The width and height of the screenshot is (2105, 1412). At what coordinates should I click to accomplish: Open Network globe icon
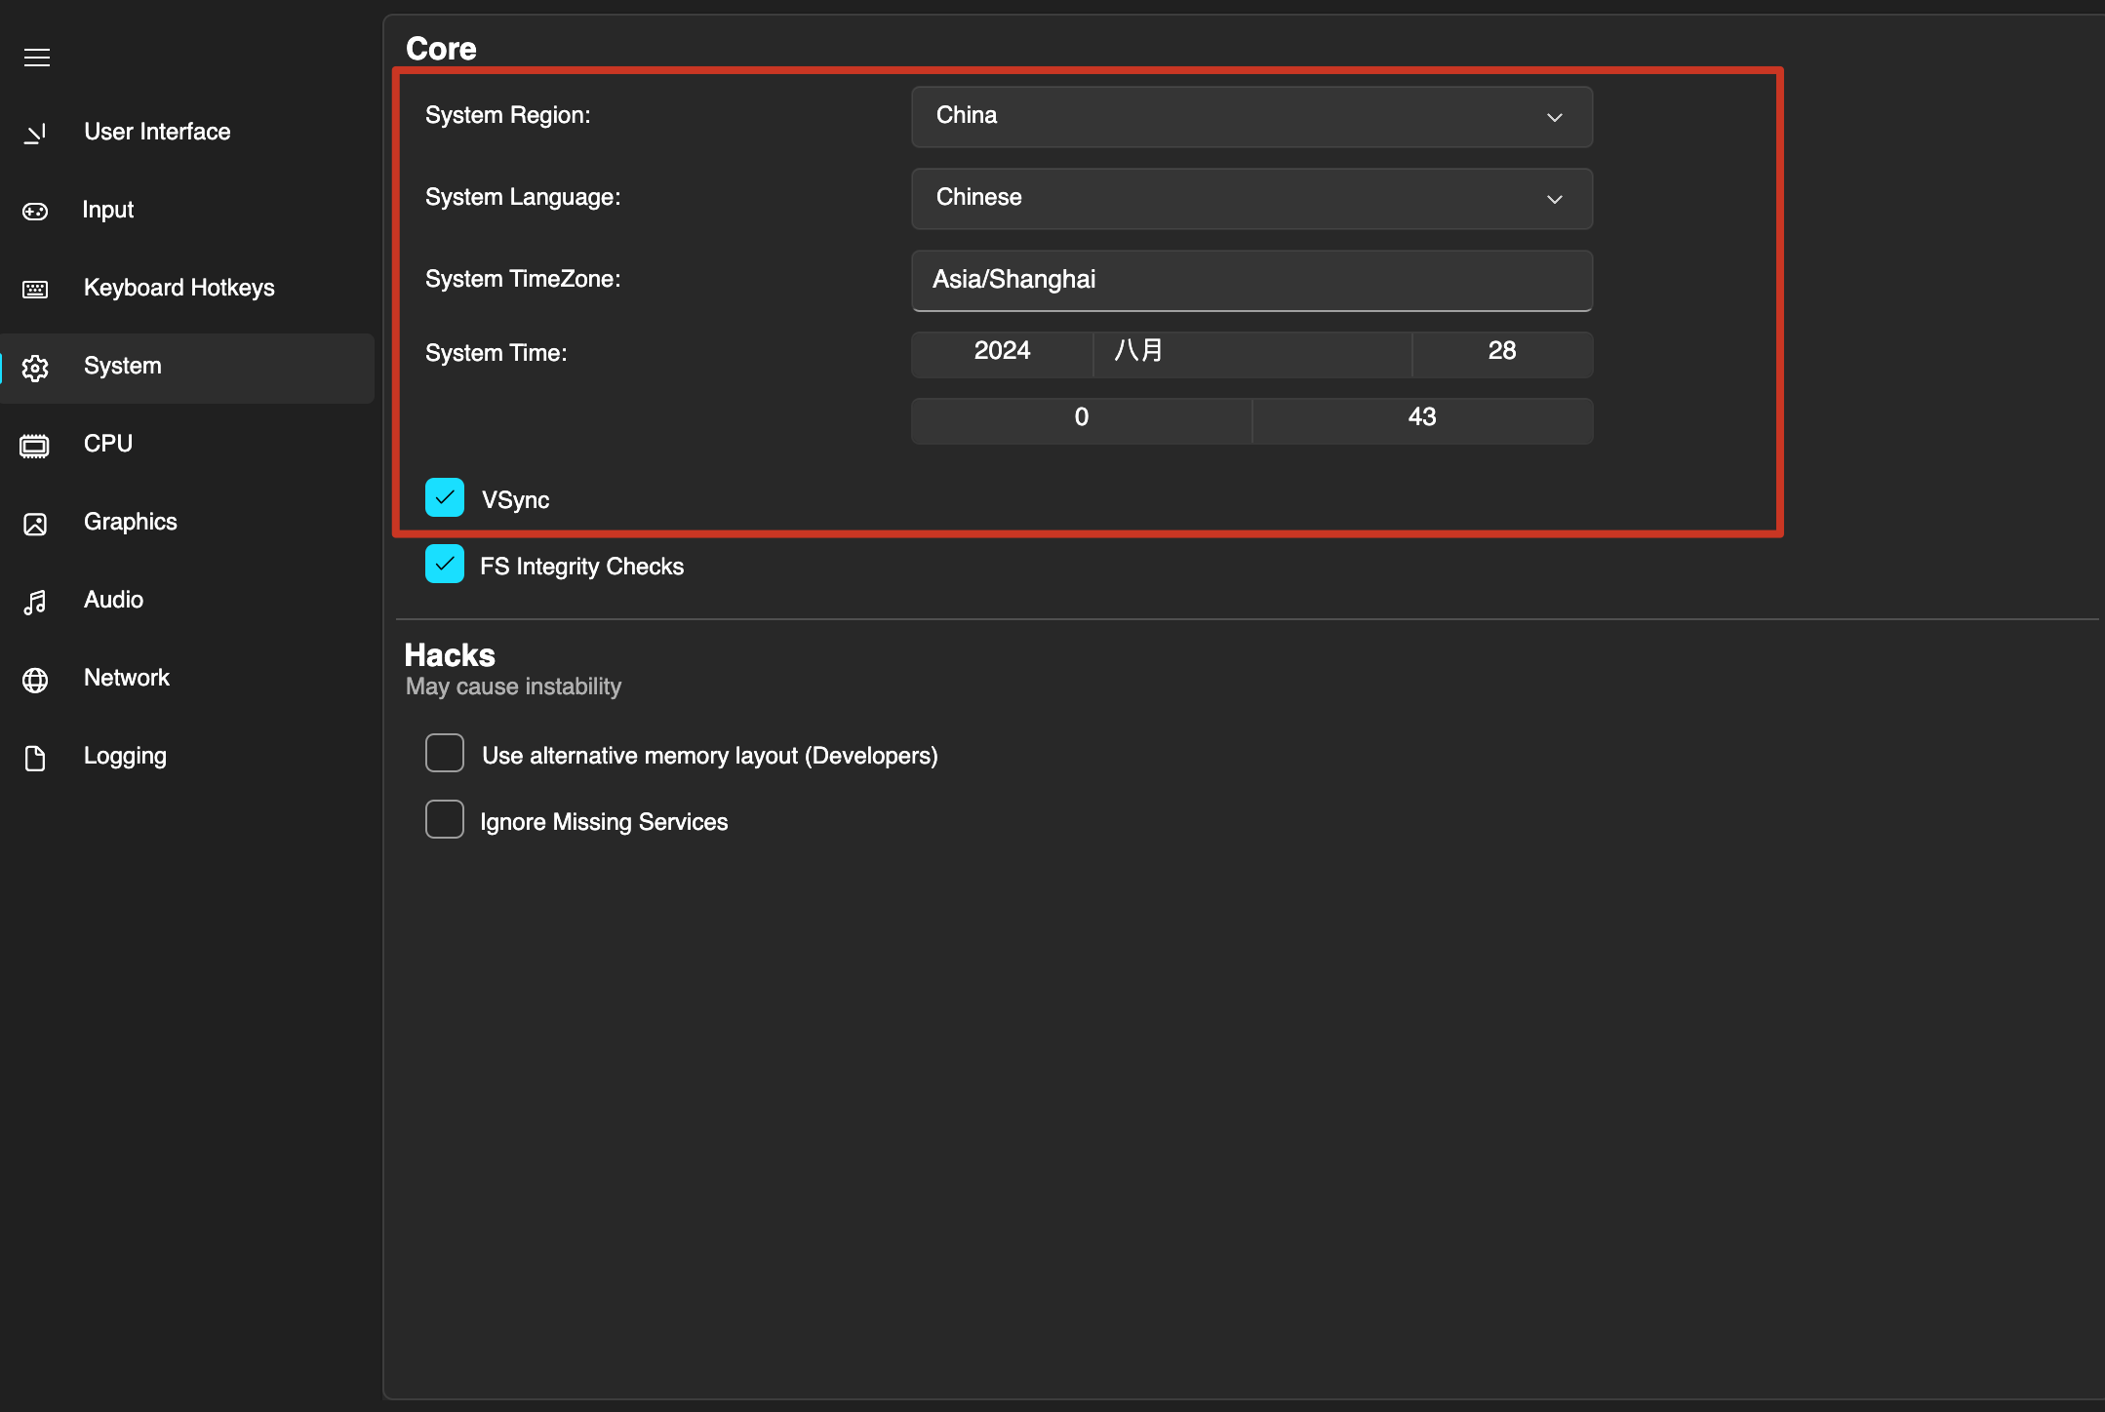pyautogui.click(x=35, y=680)
